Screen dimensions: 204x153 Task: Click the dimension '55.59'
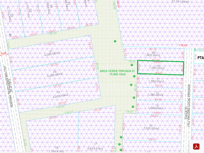pos(98,110)
